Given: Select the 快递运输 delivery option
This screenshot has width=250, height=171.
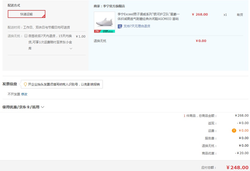Looking at the screenshot, I should point(26,14).
